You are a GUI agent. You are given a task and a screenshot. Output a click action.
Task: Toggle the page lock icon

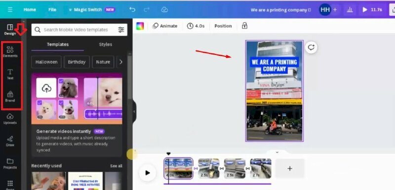click(x=244, y=26)
